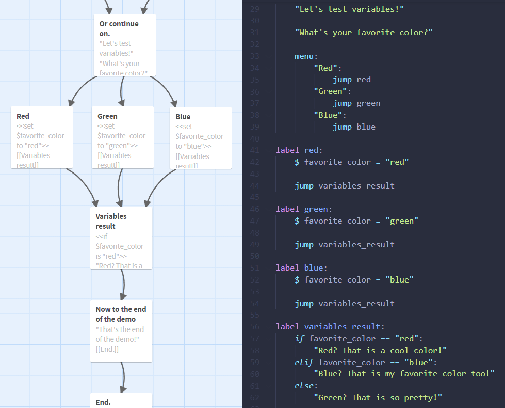Image resolution: width=505 pixels, height=408 pixels.
Task: Select the "Or continue on." passage card
Action: point(125,45)
